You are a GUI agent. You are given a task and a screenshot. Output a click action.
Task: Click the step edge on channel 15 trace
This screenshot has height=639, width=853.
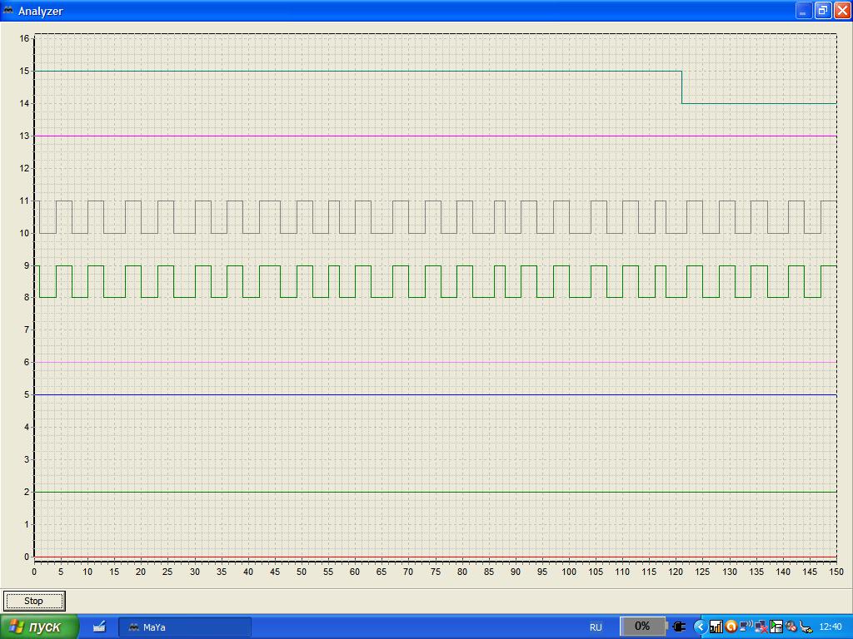[681, 87]
